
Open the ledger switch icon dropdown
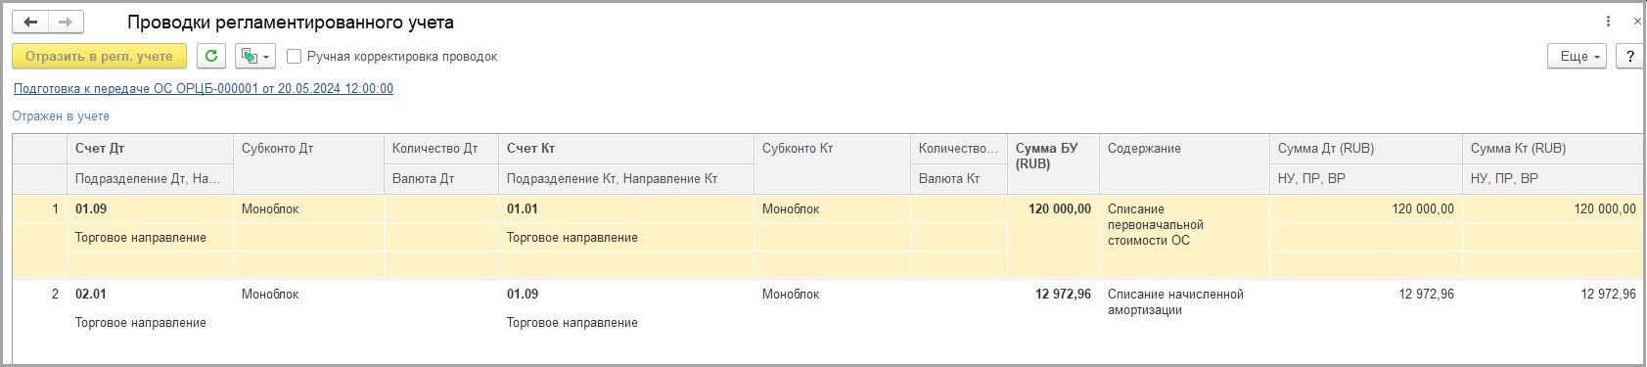tap(255, 57)
